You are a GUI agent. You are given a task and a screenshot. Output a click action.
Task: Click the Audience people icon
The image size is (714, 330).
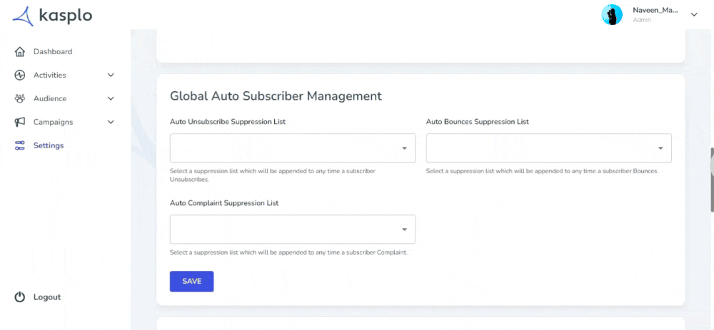pyautogui.click(x=19, y=98)
